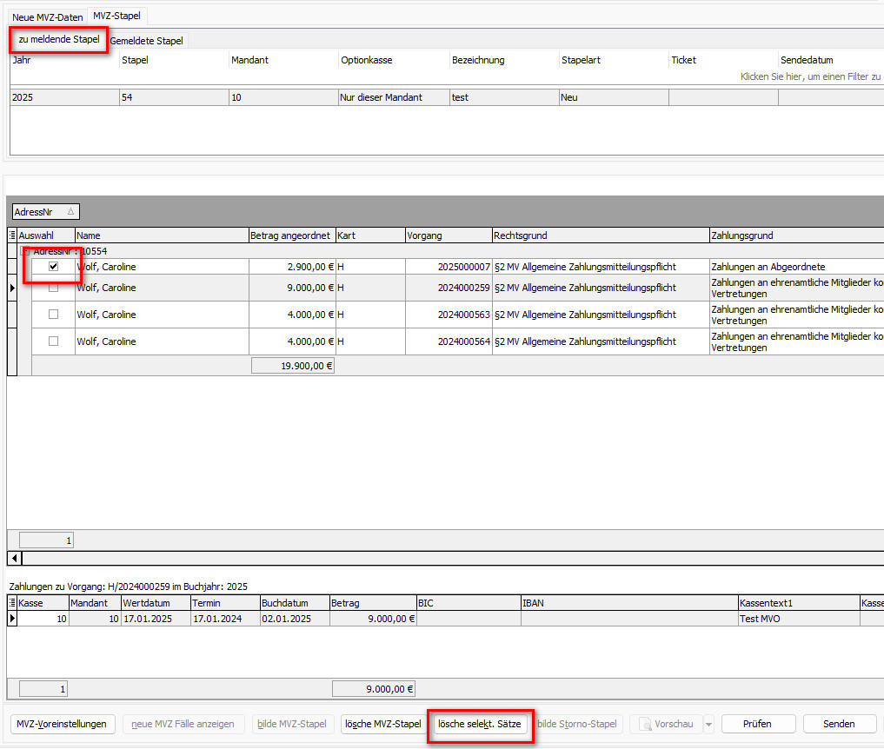Select the 17.01.2025 Wertdatum cell
The image size is (884, 749).
pos(156,619)
